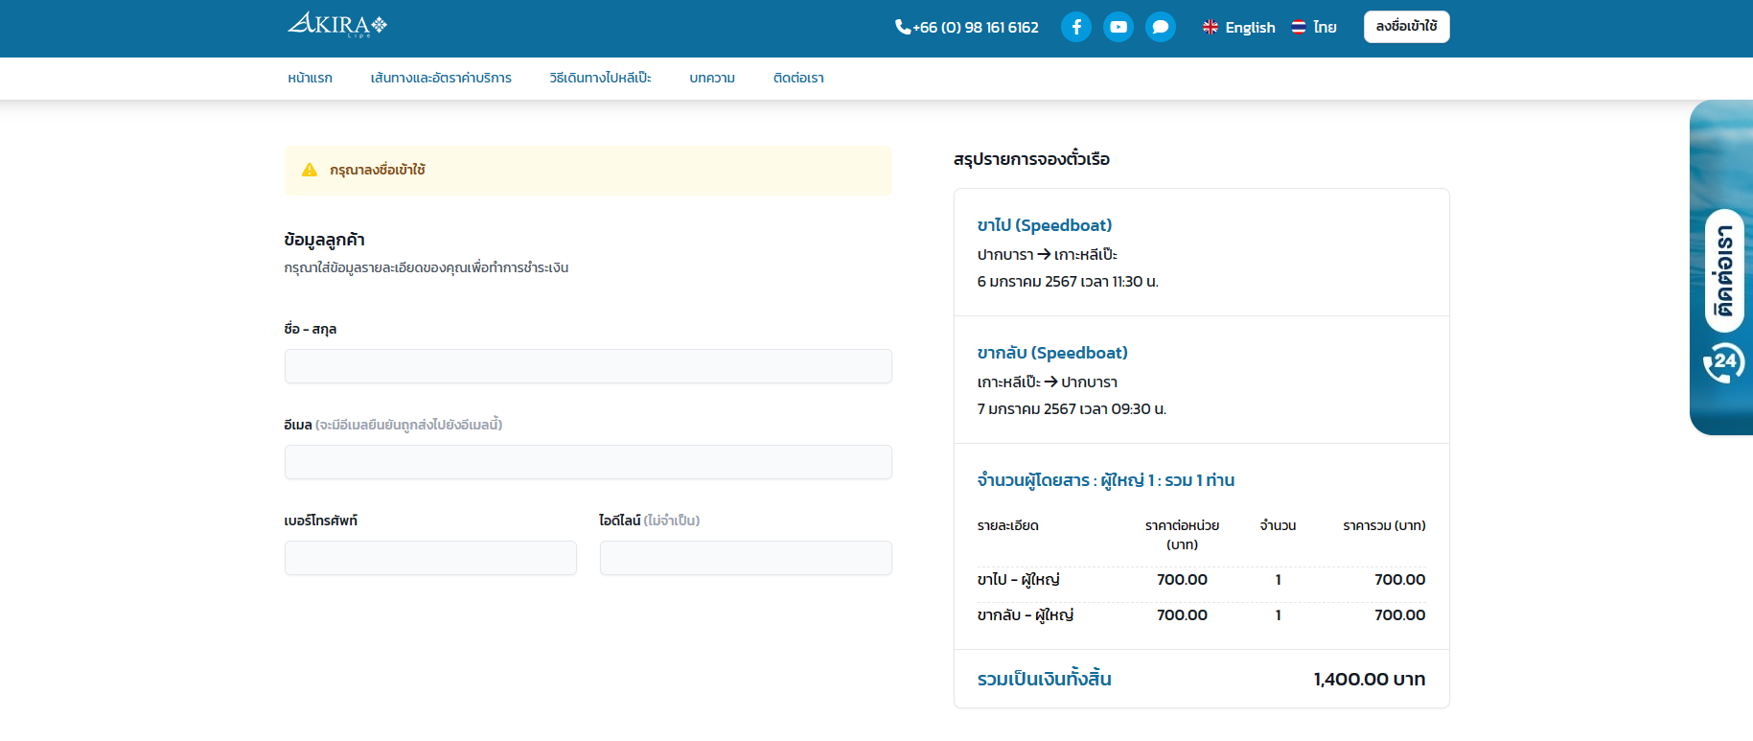Open the ติดต่อเรา menu item
The height and width of the screenshot is (741, 1753).
[x=798, y=78]
